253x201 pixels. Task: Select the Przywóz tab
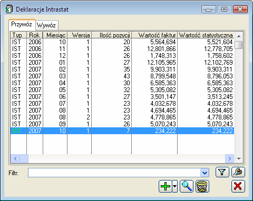(22, 24)
